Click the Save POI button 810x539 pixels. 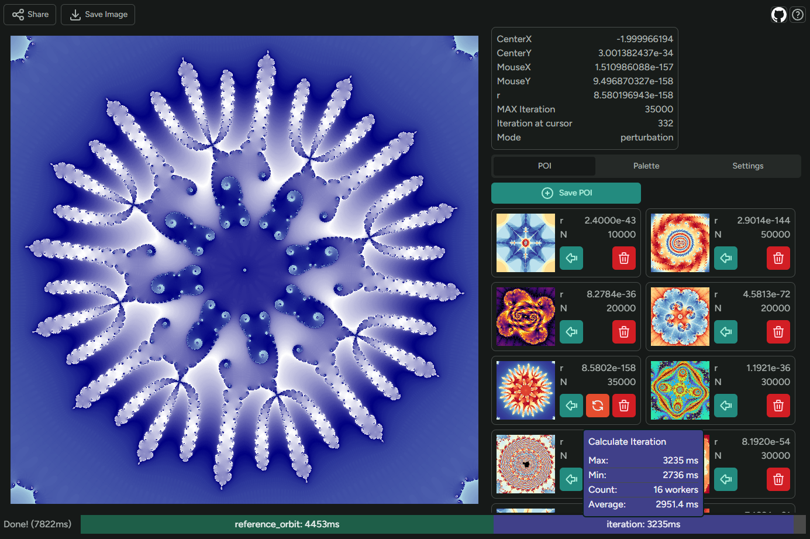(566, 193)
